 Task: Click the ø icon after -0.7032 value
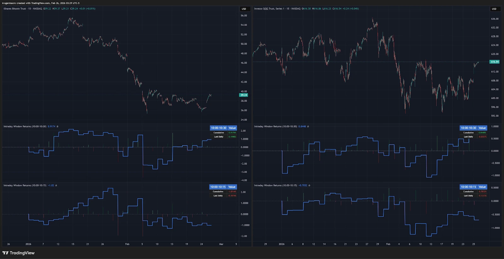[309, 185]
